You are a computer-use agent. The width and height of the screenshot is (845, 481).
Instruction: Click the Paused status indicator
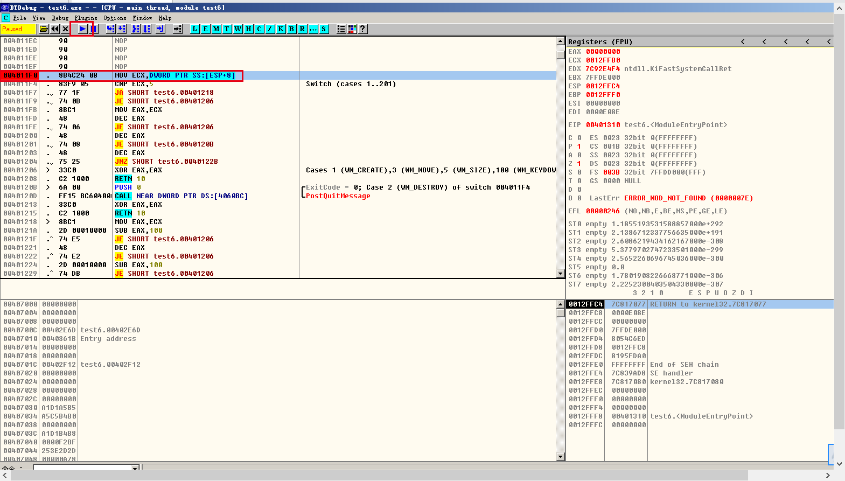pyautogui.click(x=18, y=29)
